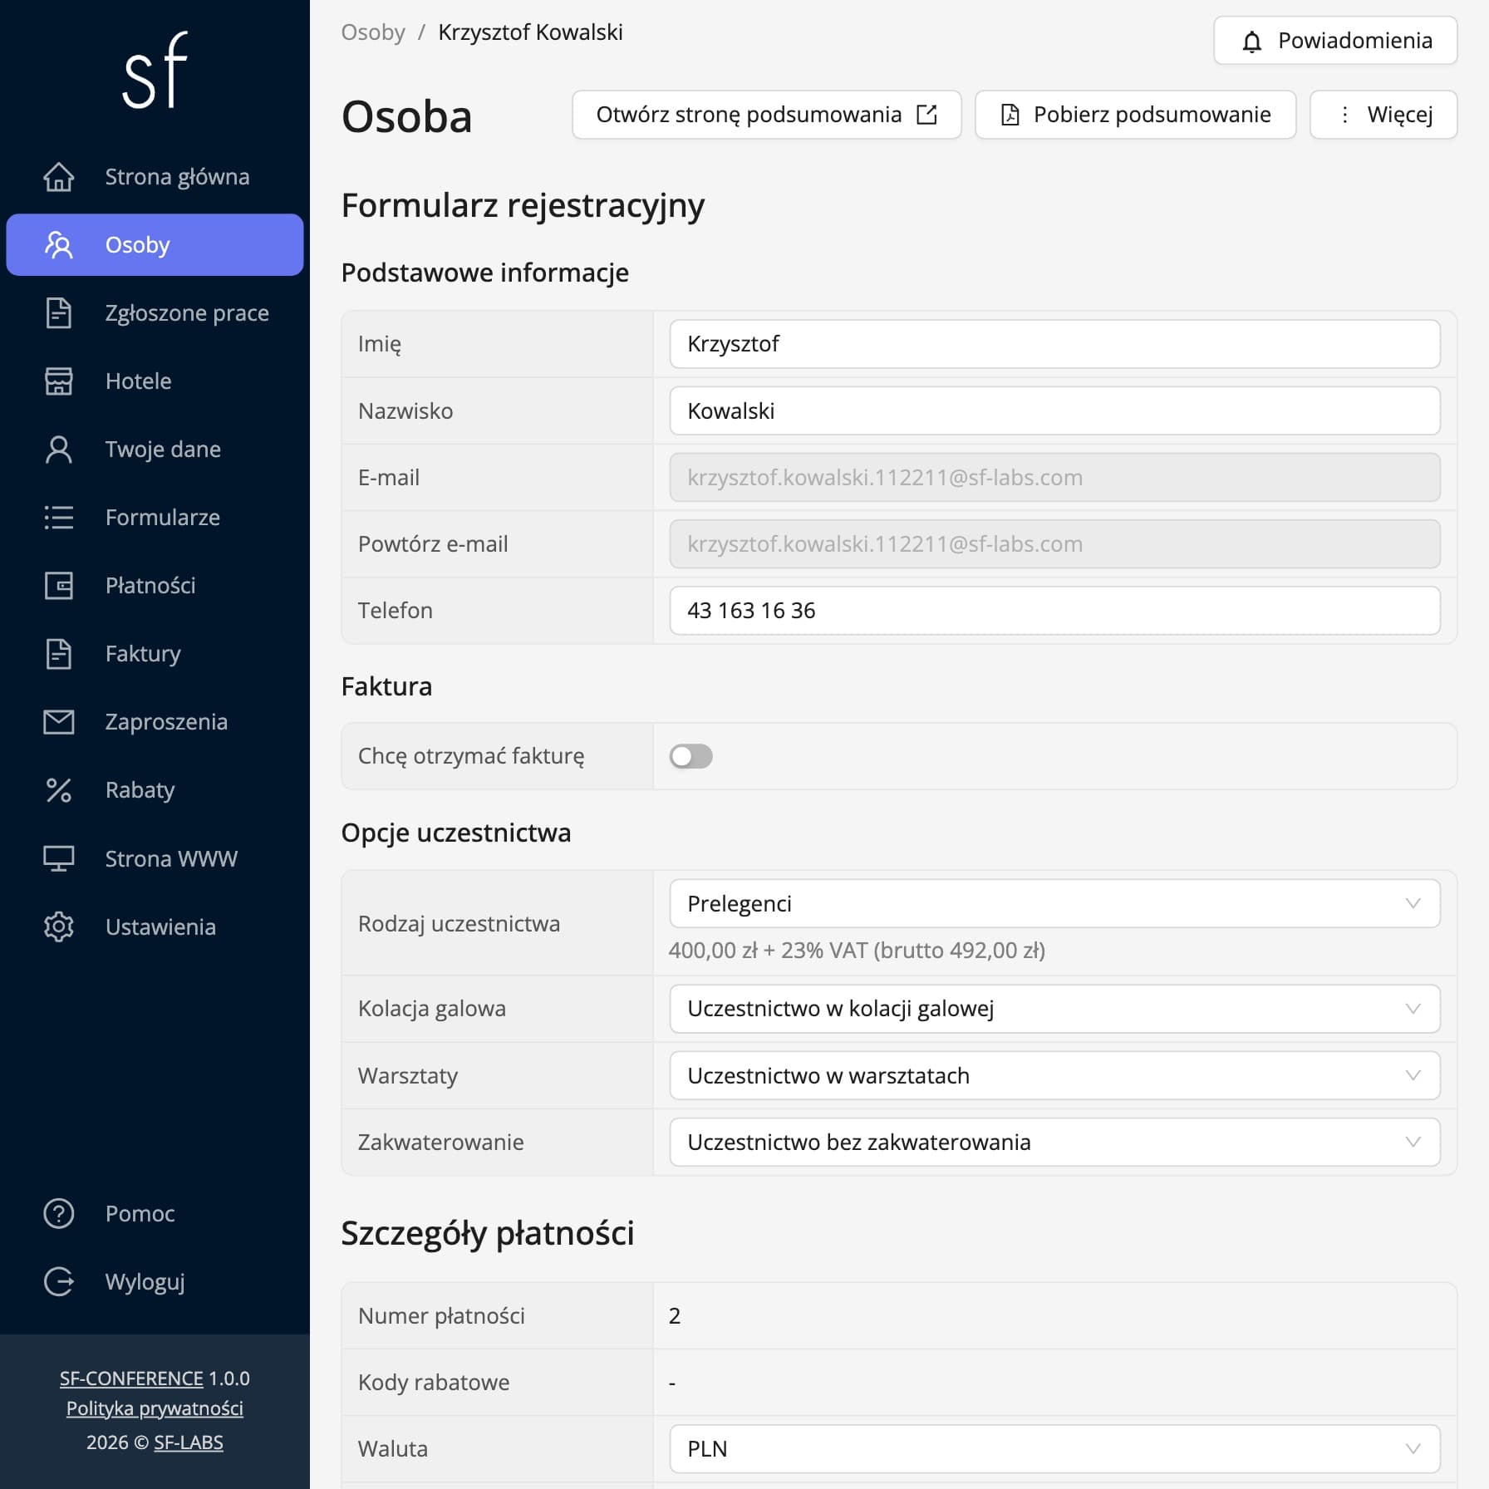The image size is (1489, 1489).
Task: Open Zgłoszone prace section
Action: [155, 313]
